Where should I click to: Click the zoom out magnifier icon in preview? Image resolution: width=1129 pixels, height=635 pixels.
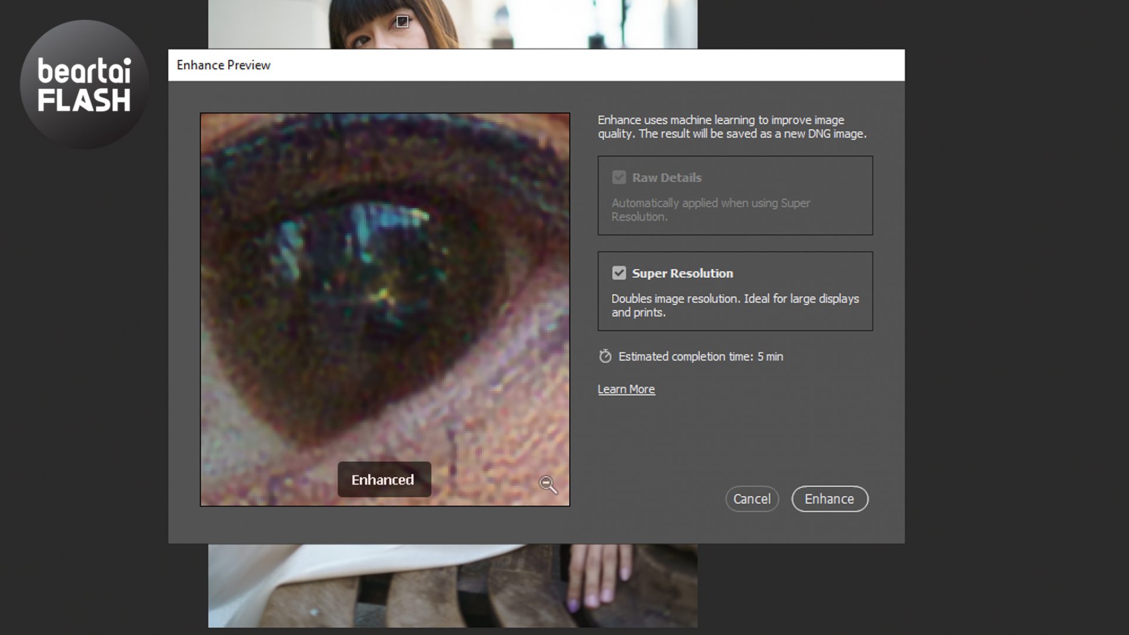[548, 485]
